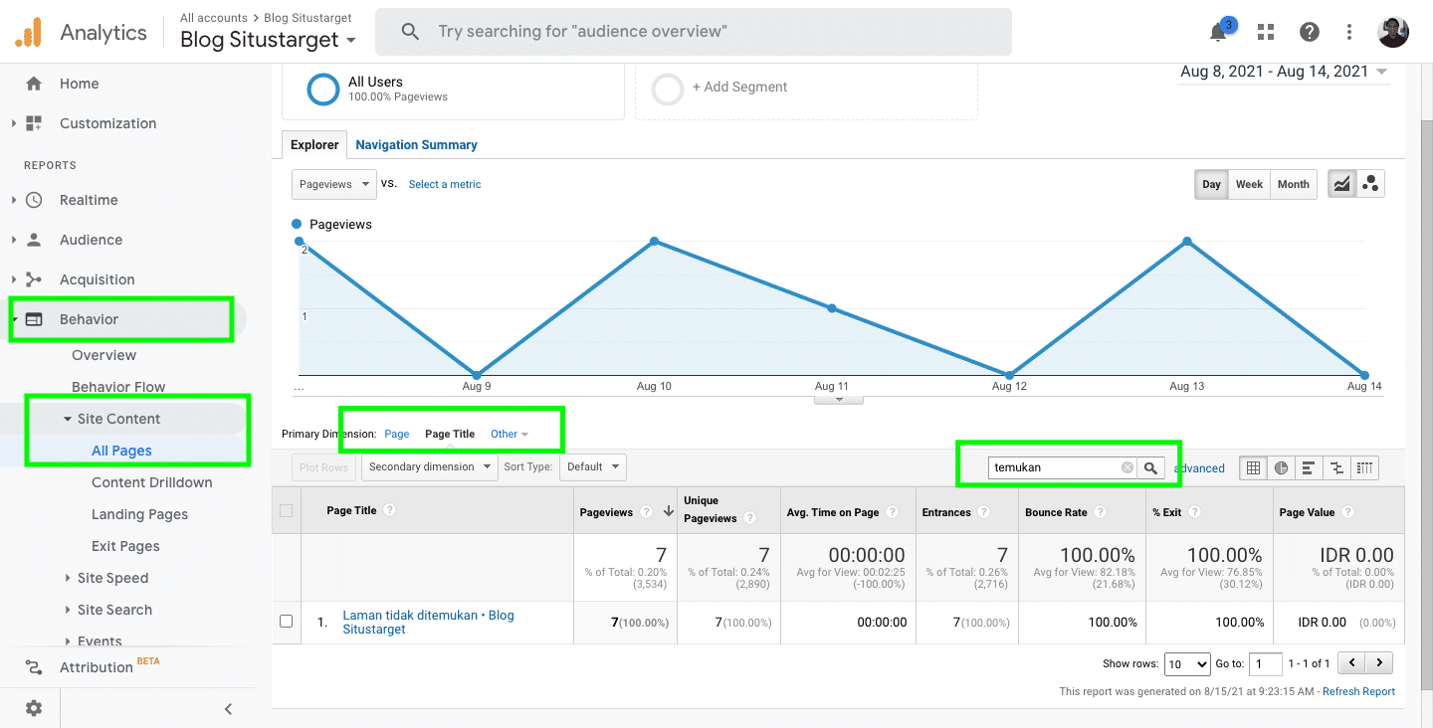
Task: Click the Refresh Report link
Action: pos(1358,691)
